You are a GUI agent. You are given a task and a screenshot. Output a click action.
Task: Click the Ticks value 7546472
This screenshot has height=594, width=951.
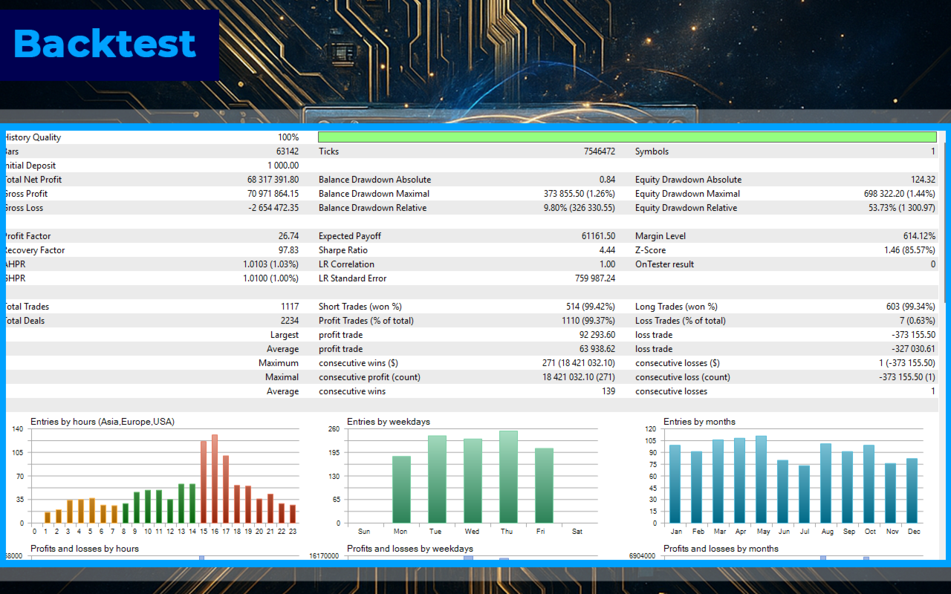[x=600, y=151]
